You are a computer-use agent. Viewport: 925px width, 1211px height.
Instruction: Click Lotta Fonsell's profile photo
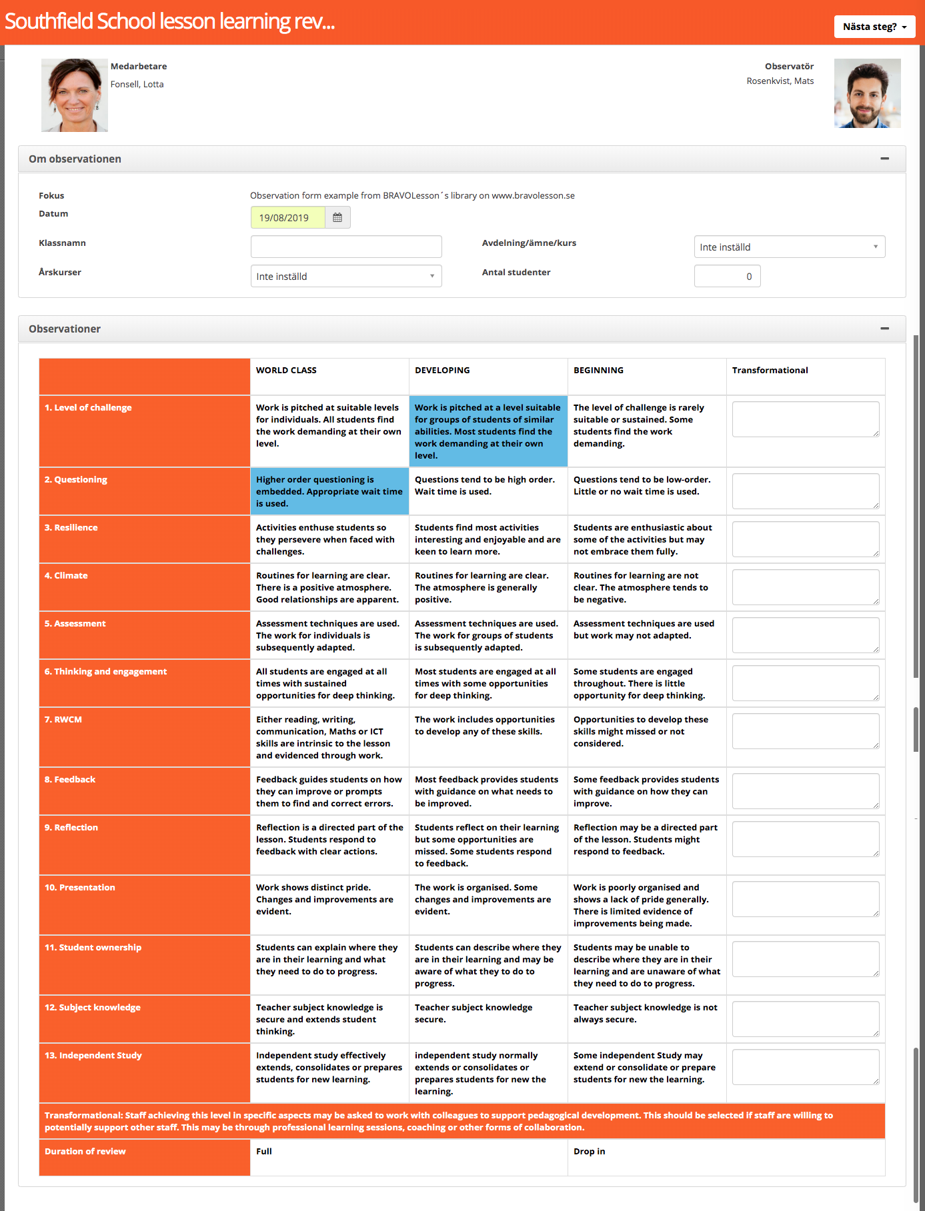[75, 95]
